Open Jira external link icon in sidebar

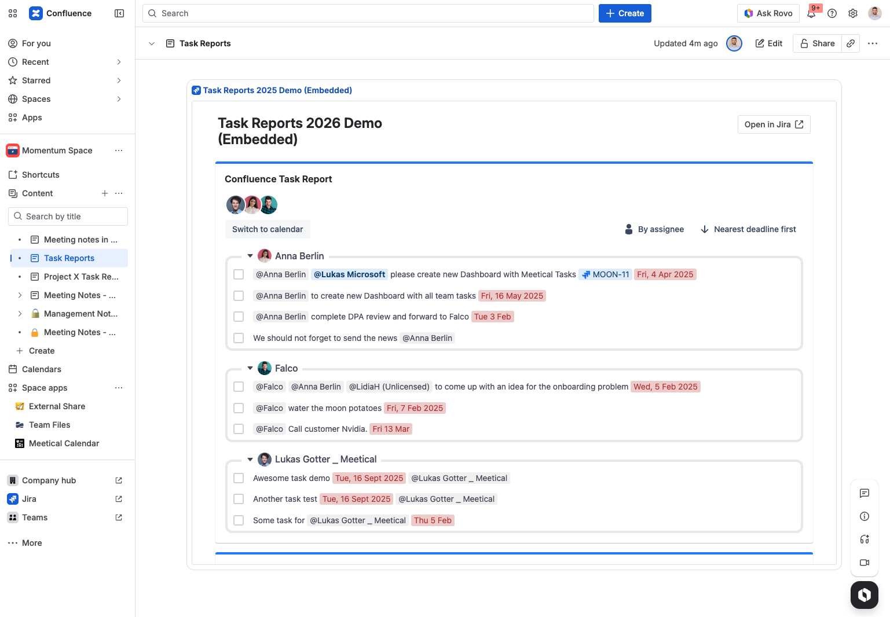(119, 499)
